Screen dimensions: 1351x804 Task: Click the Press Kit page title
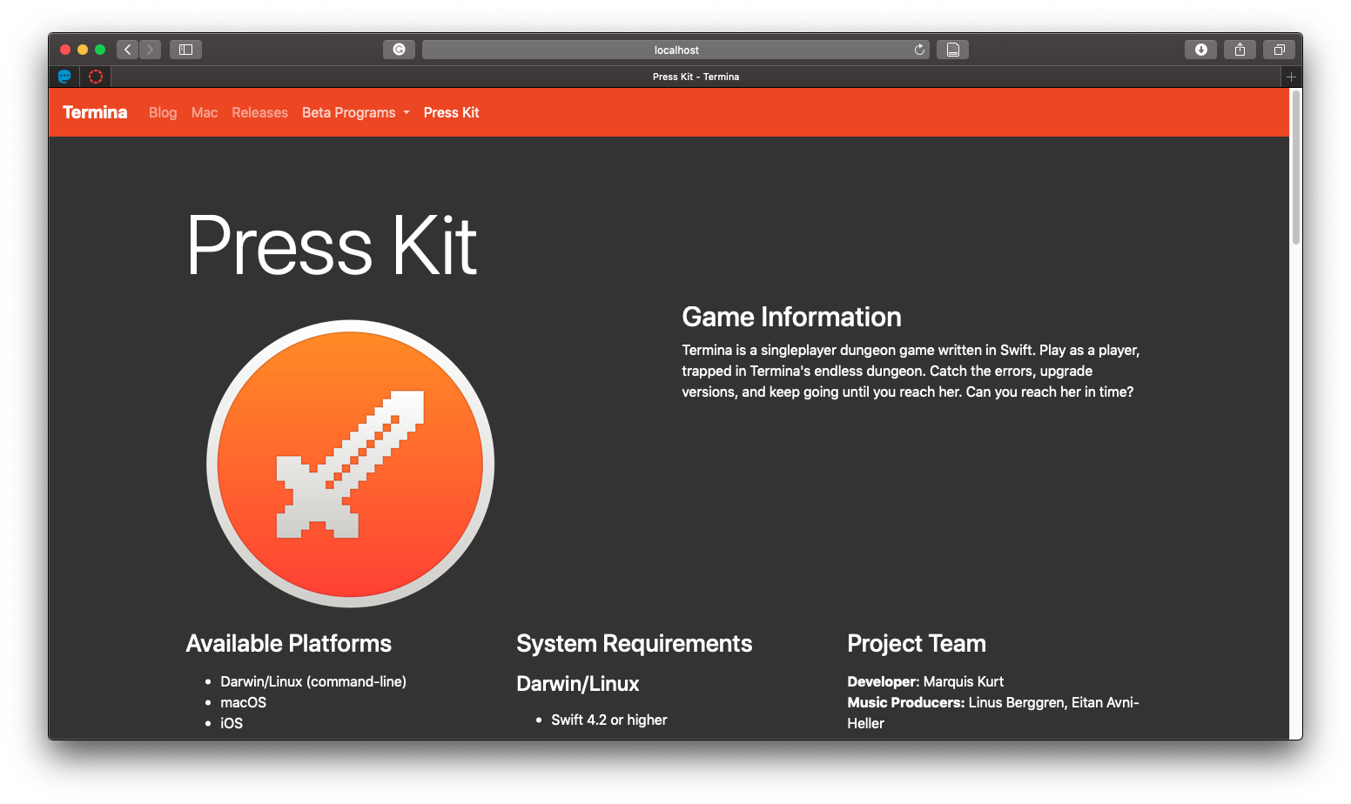(332, 246)
